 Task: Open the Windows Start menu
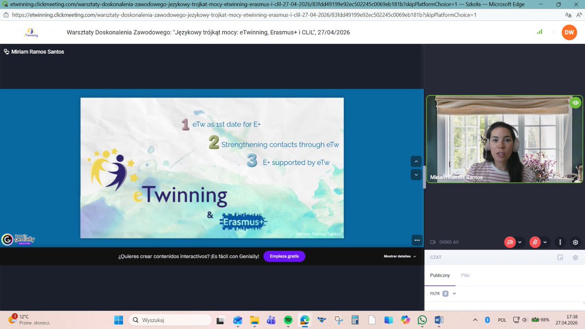[x=118, y=320]
